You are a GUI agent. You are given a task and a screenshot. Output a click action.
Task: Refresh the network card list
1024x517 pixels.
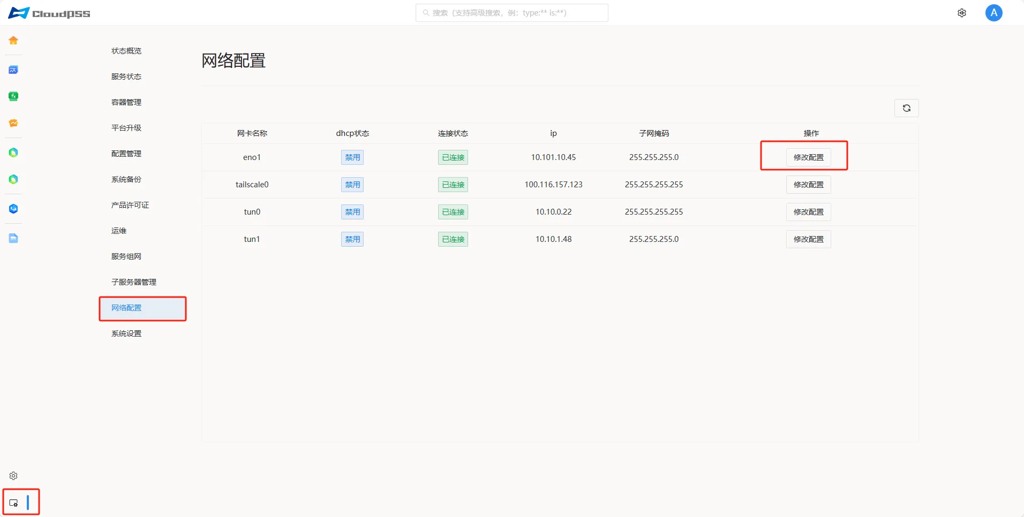click(907, 108)
